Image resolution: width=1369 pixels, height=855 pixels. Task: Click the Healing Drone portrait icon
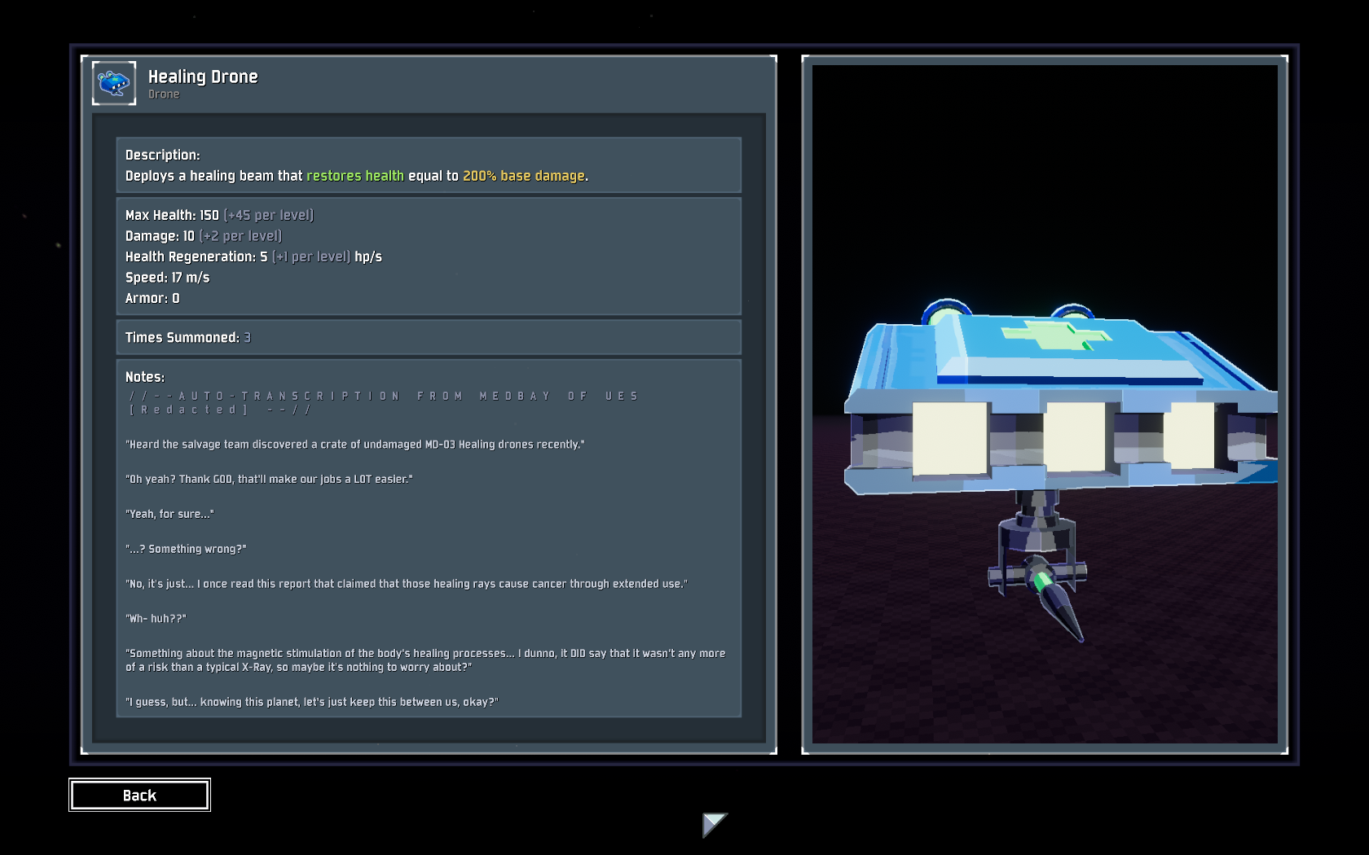(x=114, y=83)
